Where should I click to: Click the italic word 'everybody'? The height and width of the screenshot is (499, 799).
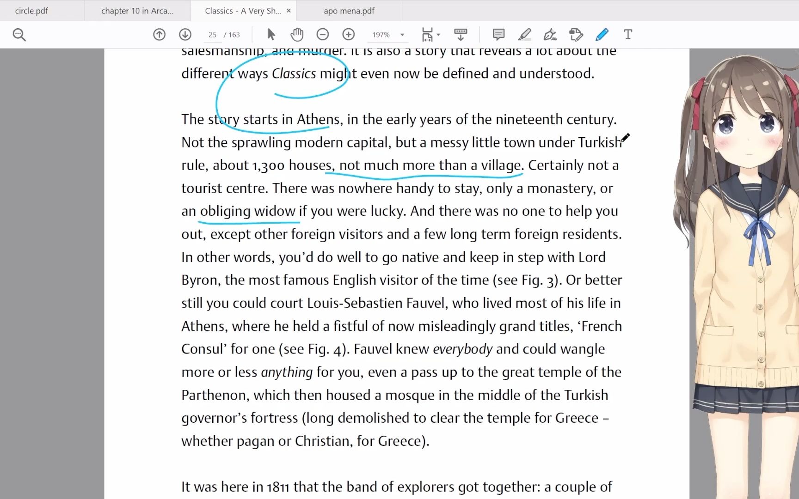[463, 349]
